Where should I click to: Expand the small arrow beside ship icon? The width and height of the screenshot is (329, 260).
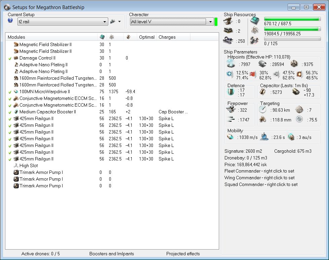point(119,22)
